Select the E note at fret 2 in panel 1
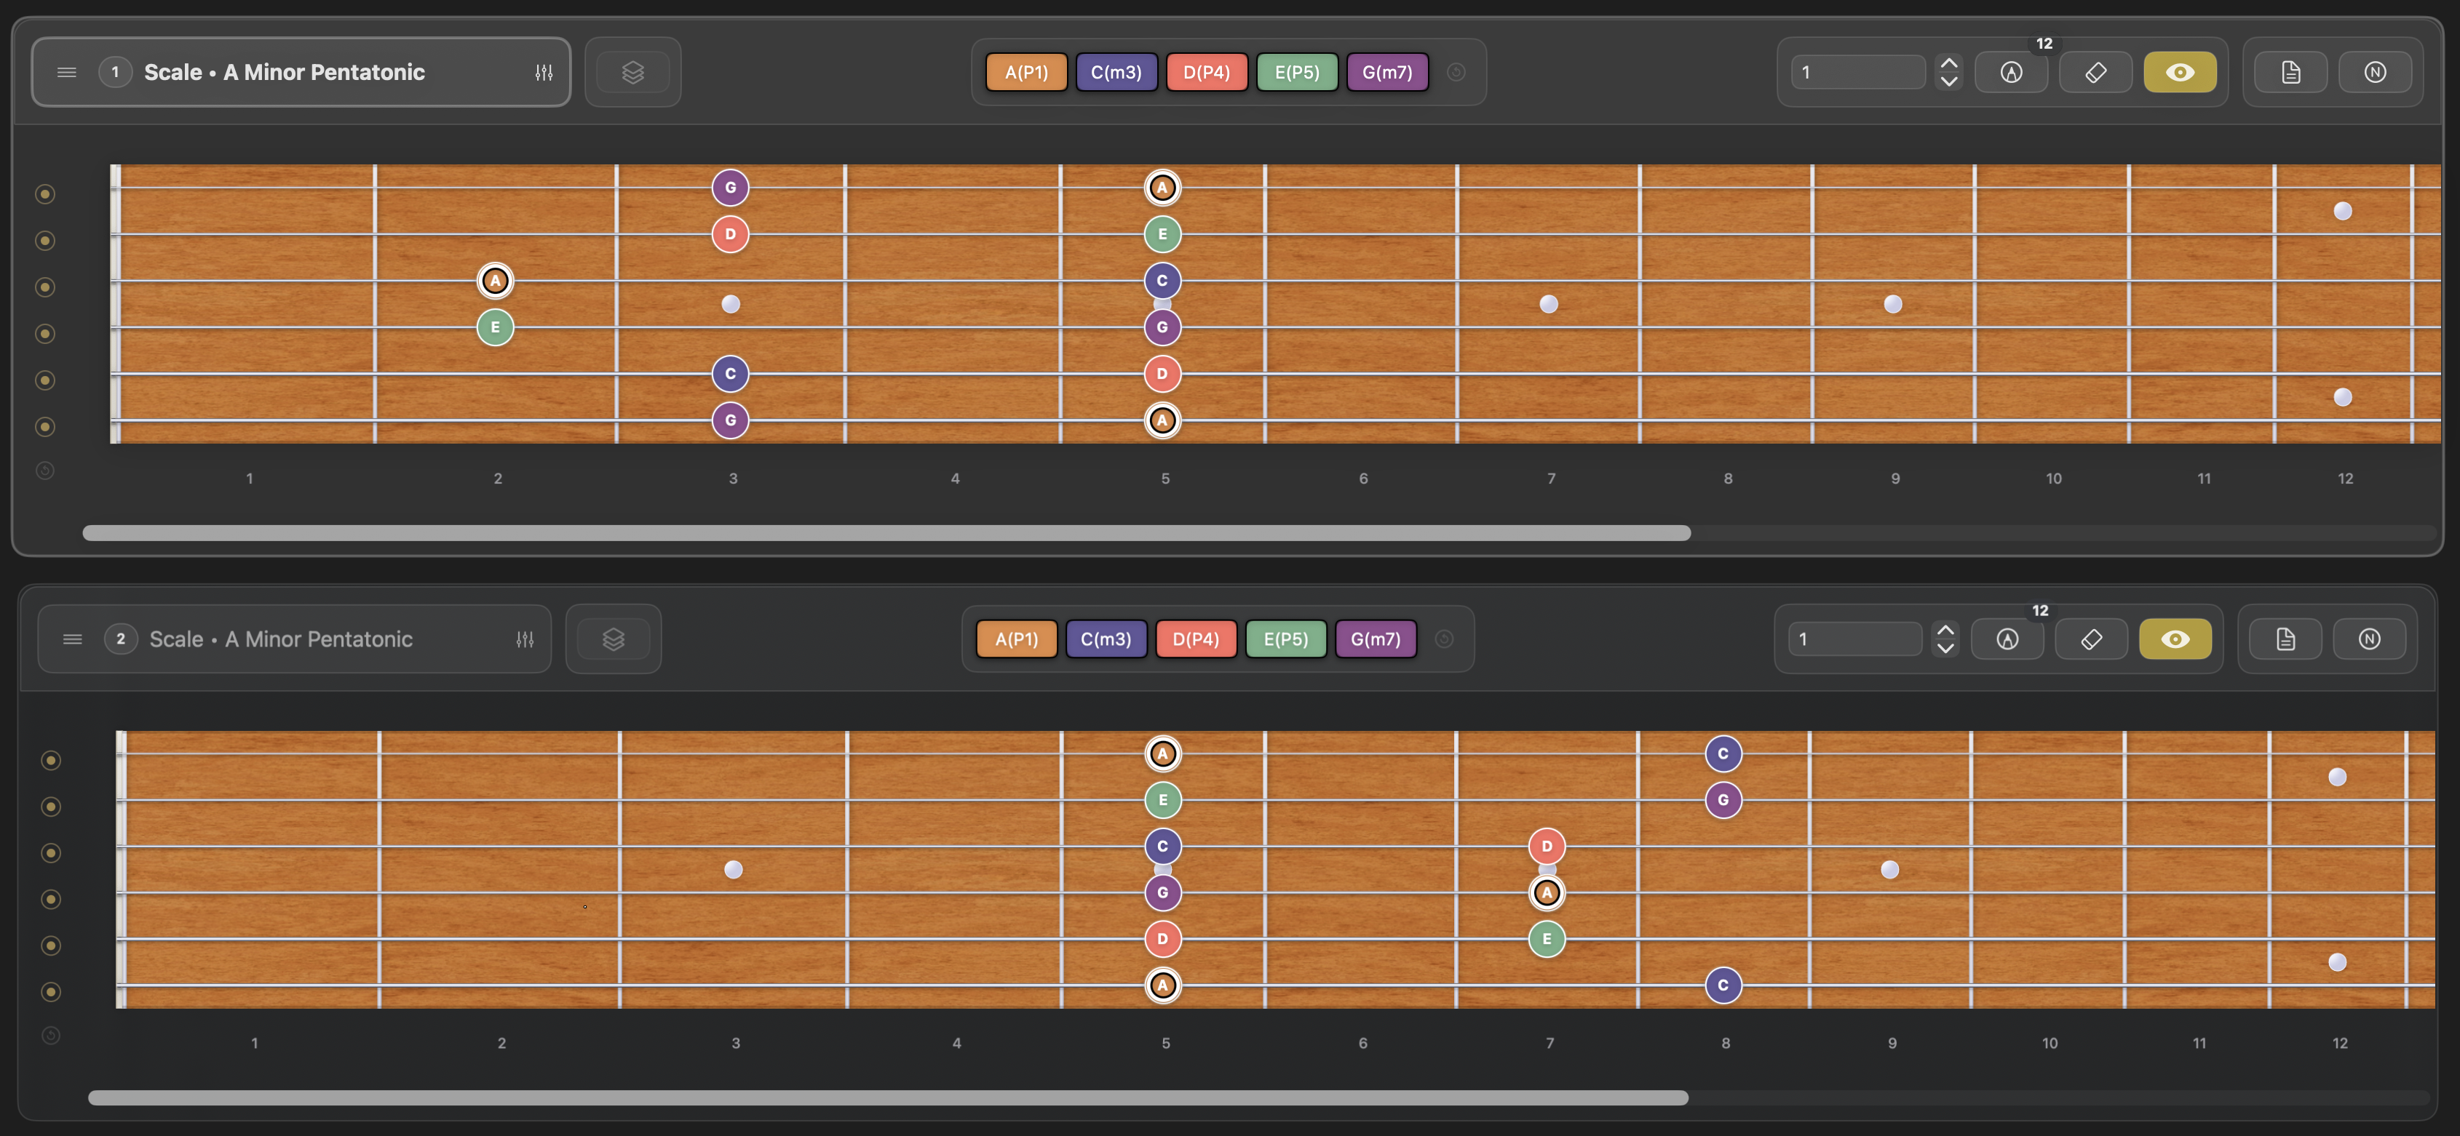This screenshot has height=1136, width=2460. point(495,327)
